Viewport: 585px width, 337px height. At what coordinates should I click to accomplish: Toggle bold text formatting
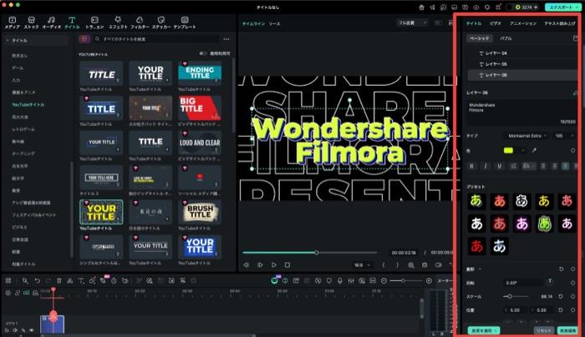[x=472, y=166]
